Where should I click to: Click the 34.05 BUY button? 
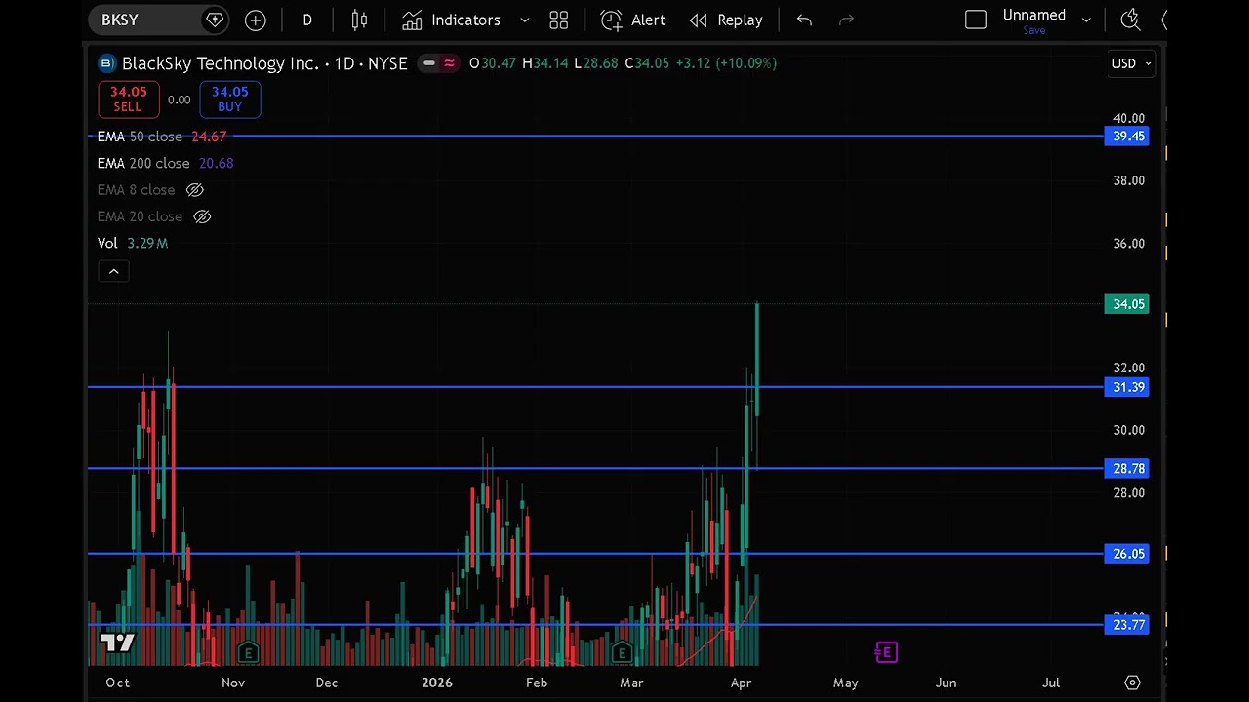(x=229, y=98)
